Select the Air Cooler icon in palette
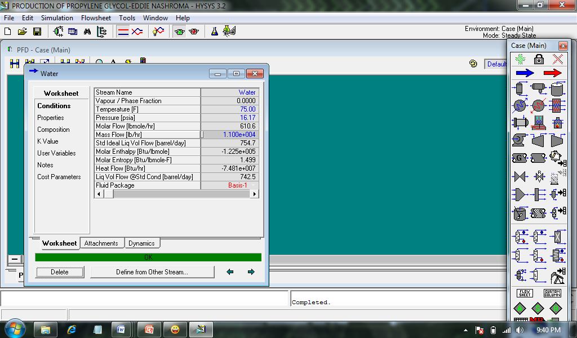The width and height of the screenshot is (577, 338). [x=538, y=123]
